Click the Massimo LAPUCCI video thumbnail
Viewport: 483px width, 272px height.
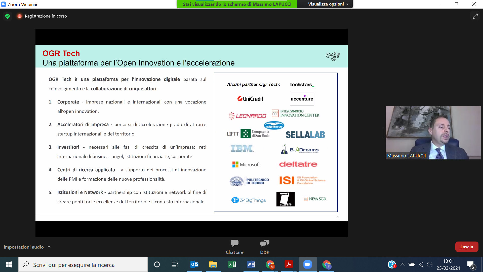click(433, 133)
